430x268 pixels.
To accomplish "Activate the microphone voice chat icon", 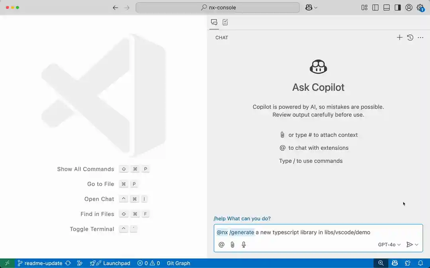I will point(243,245).
